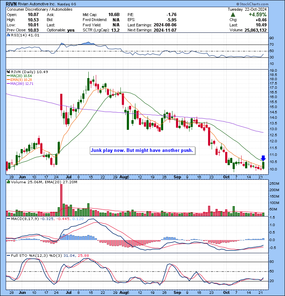Viewport: 285px width, 296px height.
Task: Click the volume bars icon beside Volume 25.06M
Action: (x=8, y=182)
